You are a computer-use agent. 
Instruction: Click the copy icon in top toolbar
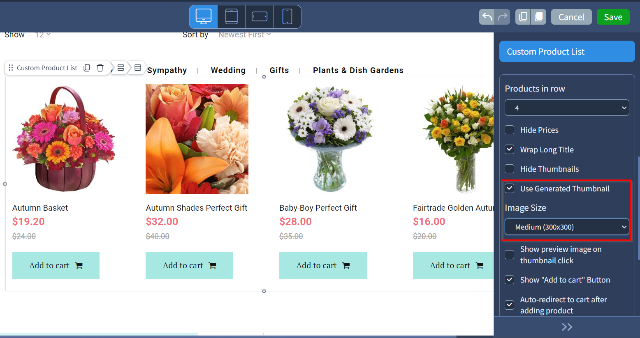523,17
